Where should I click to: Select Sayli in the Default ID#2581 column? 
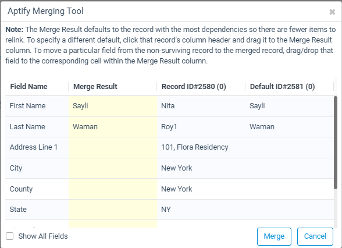tap(290, 106)
